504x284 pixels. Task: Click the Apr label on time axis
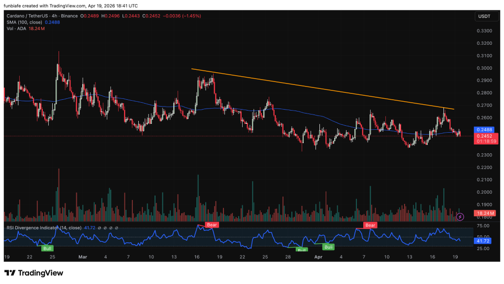pyautogui.click(x=317, y=256)
